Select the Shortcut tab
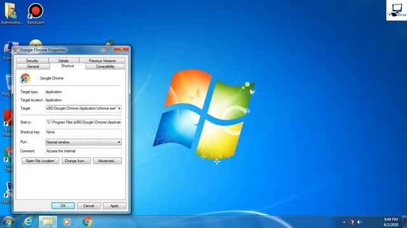 (x=67, y=66)
